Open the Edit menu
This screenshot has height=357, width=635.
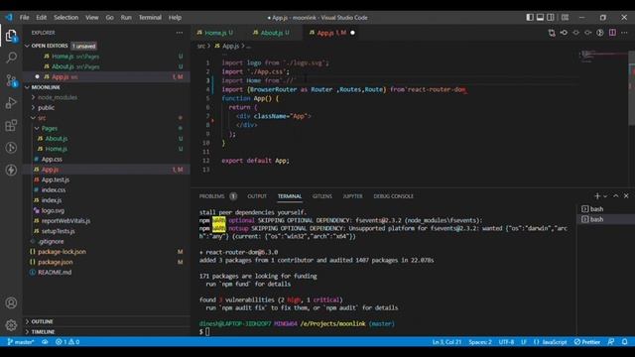[x=42, y=18]
